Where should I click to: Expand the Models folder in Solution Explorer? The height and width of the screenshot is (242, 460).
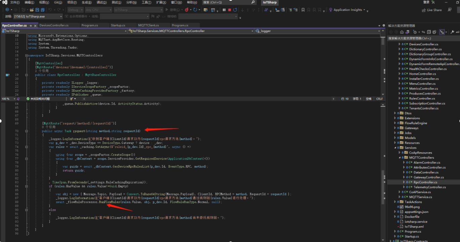tap(395, 138)
